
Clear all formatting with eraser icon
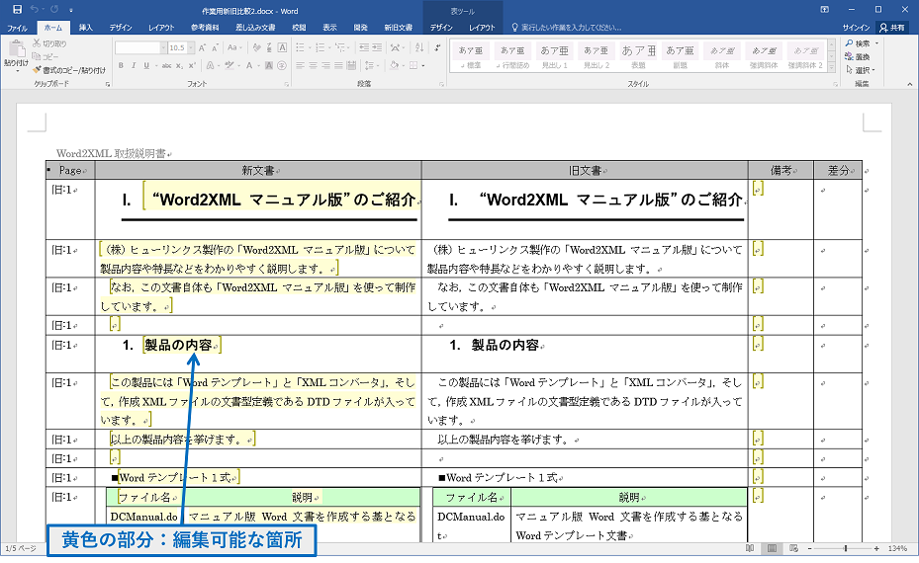pos(257,48)
